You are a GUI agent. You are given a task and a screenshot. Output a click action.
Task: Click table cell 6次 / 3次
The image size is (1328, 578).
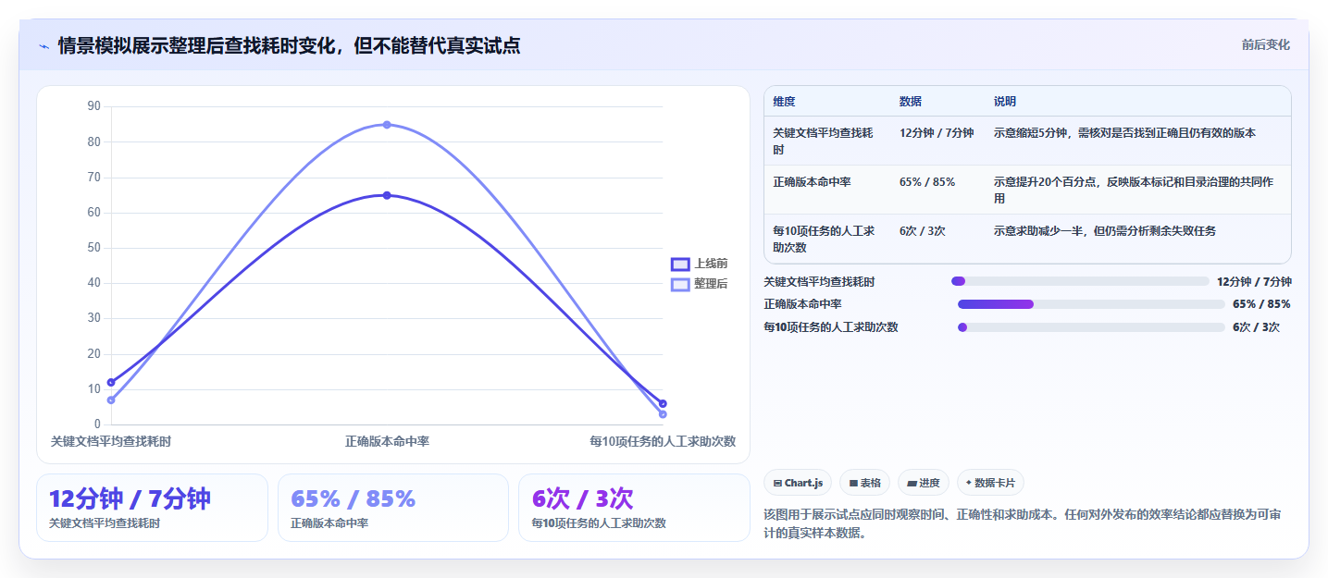pos(922,231)
